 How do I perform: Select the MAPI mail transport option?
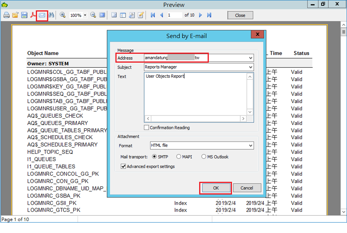point(179,157)
